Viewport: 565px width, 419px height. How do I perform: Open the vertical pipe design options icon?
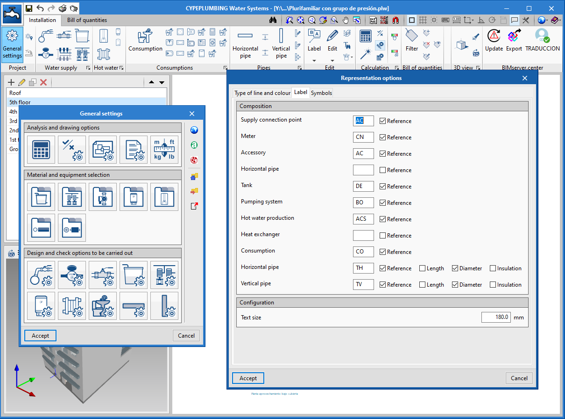click(164, 306)
